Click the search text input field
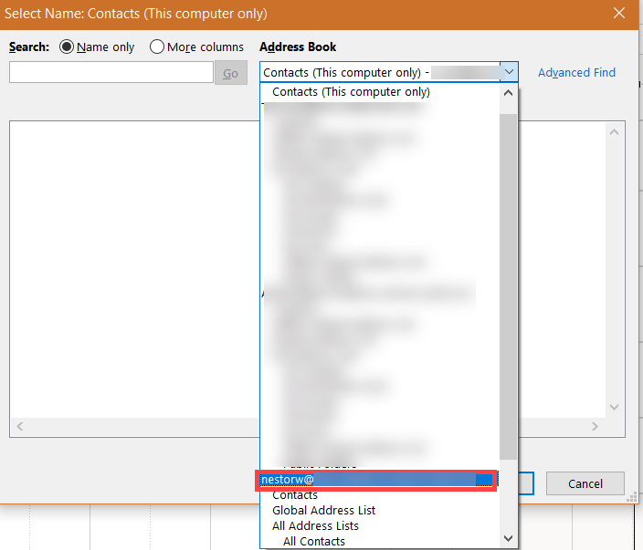Screen dimensions: 643x550 pyautogui.click(x=111, y=72)
